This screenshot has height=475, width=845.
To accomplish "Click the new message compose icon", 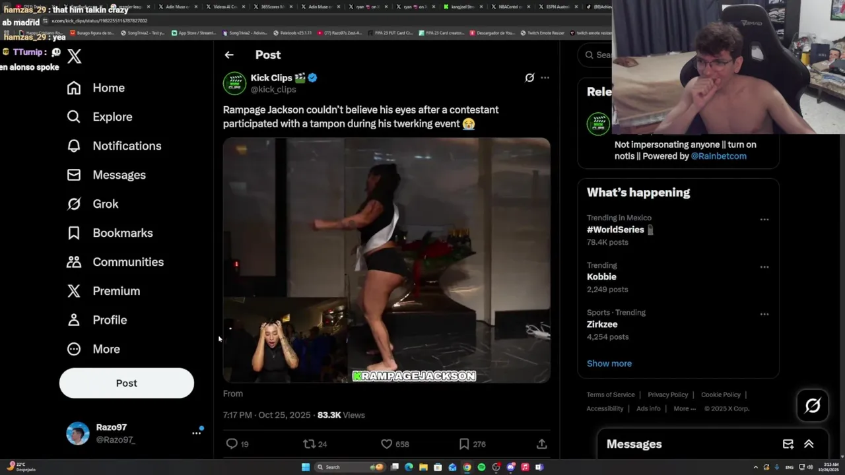I will [x=788, y=445].
